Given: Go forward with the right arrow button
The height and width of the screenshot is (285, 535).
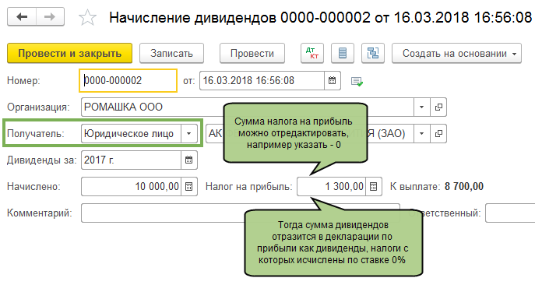Looking at the screenshot, I should (x=50, y=16).
